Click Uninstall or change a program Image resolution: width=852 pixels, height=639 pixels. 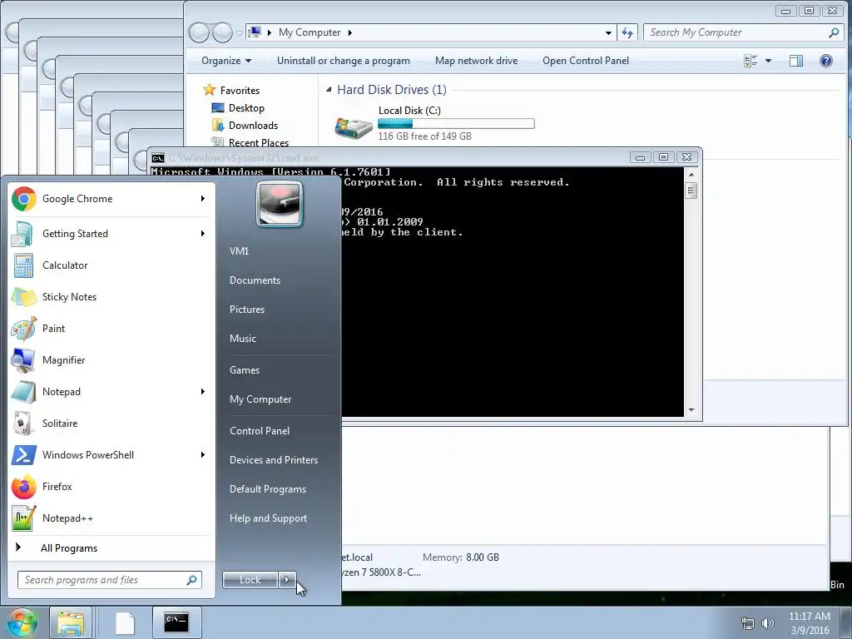[x=344, y=61]
